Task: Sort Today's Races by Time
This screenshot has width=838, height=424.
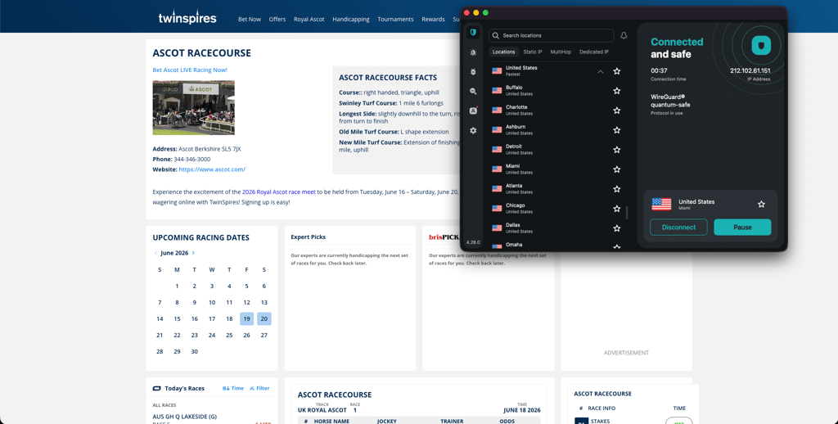Action: coord(233,388)
